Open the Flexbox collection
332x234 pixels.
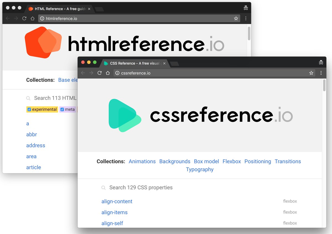coord(232,162)
